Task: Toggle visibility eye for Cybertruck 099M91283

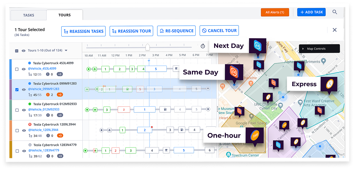Action: pyautogui.click(x=23, y=90)
